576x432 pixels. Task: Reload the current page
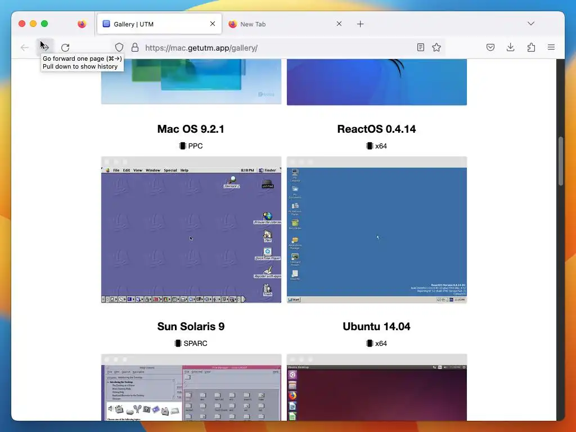coord(65,47)
